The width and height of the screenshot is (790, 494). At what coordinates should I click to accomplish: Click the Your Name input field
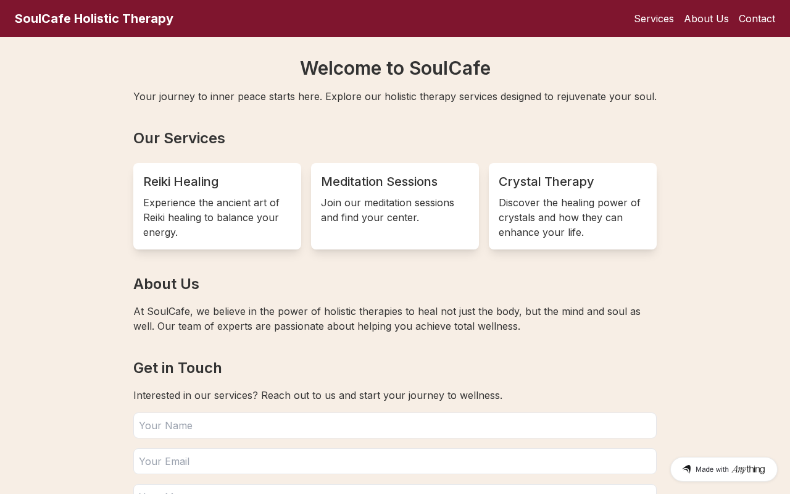(395, 425)
